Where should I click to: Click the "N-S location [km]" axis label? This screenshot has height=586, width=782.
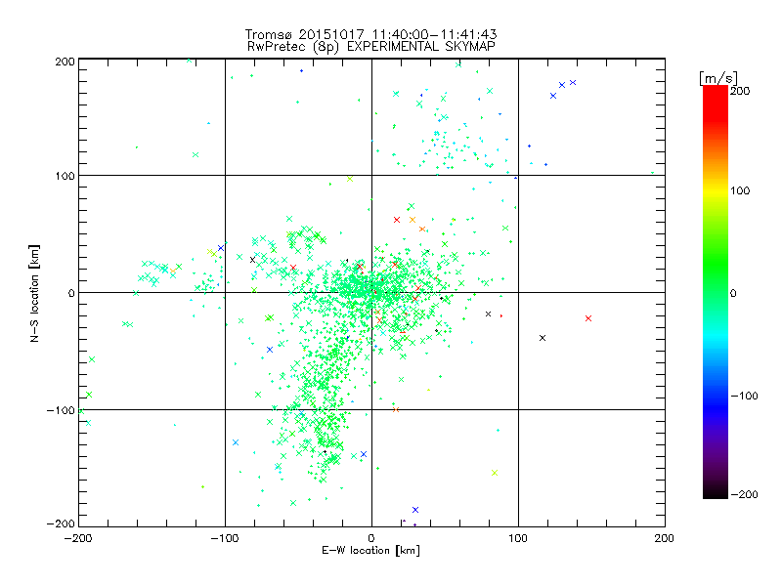[x=34, y=294]
